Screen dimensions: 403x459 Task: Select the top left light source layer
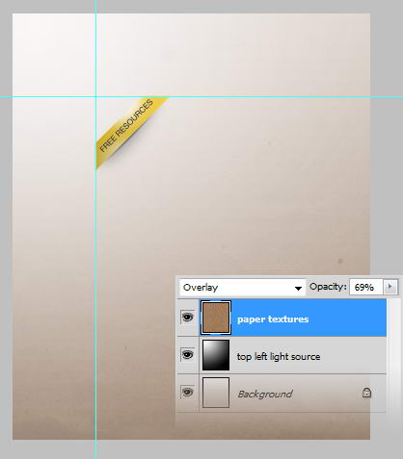click(293, 355)
